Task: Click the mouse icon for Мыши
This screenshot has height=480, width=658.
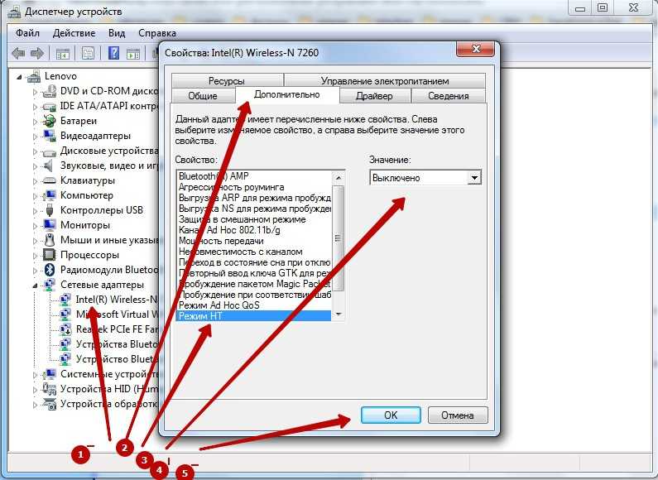Action: (50, 239)
